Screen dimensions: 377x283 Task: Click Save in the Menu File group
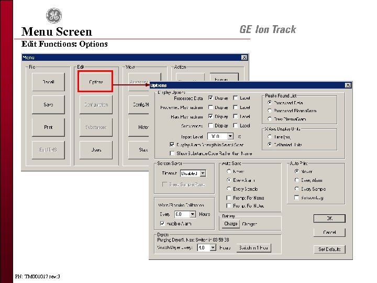click(x=48, y=105)
